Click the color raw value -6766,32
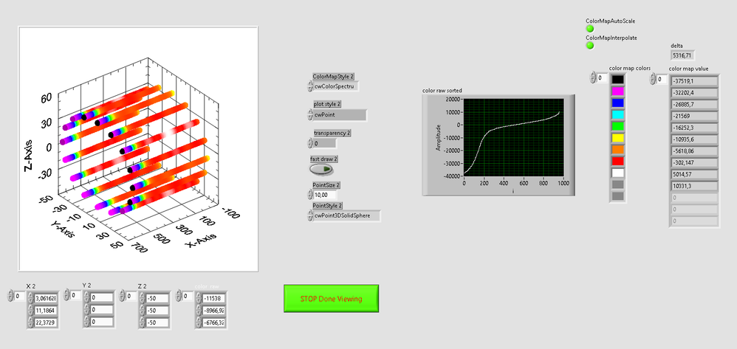 [214, 322]
